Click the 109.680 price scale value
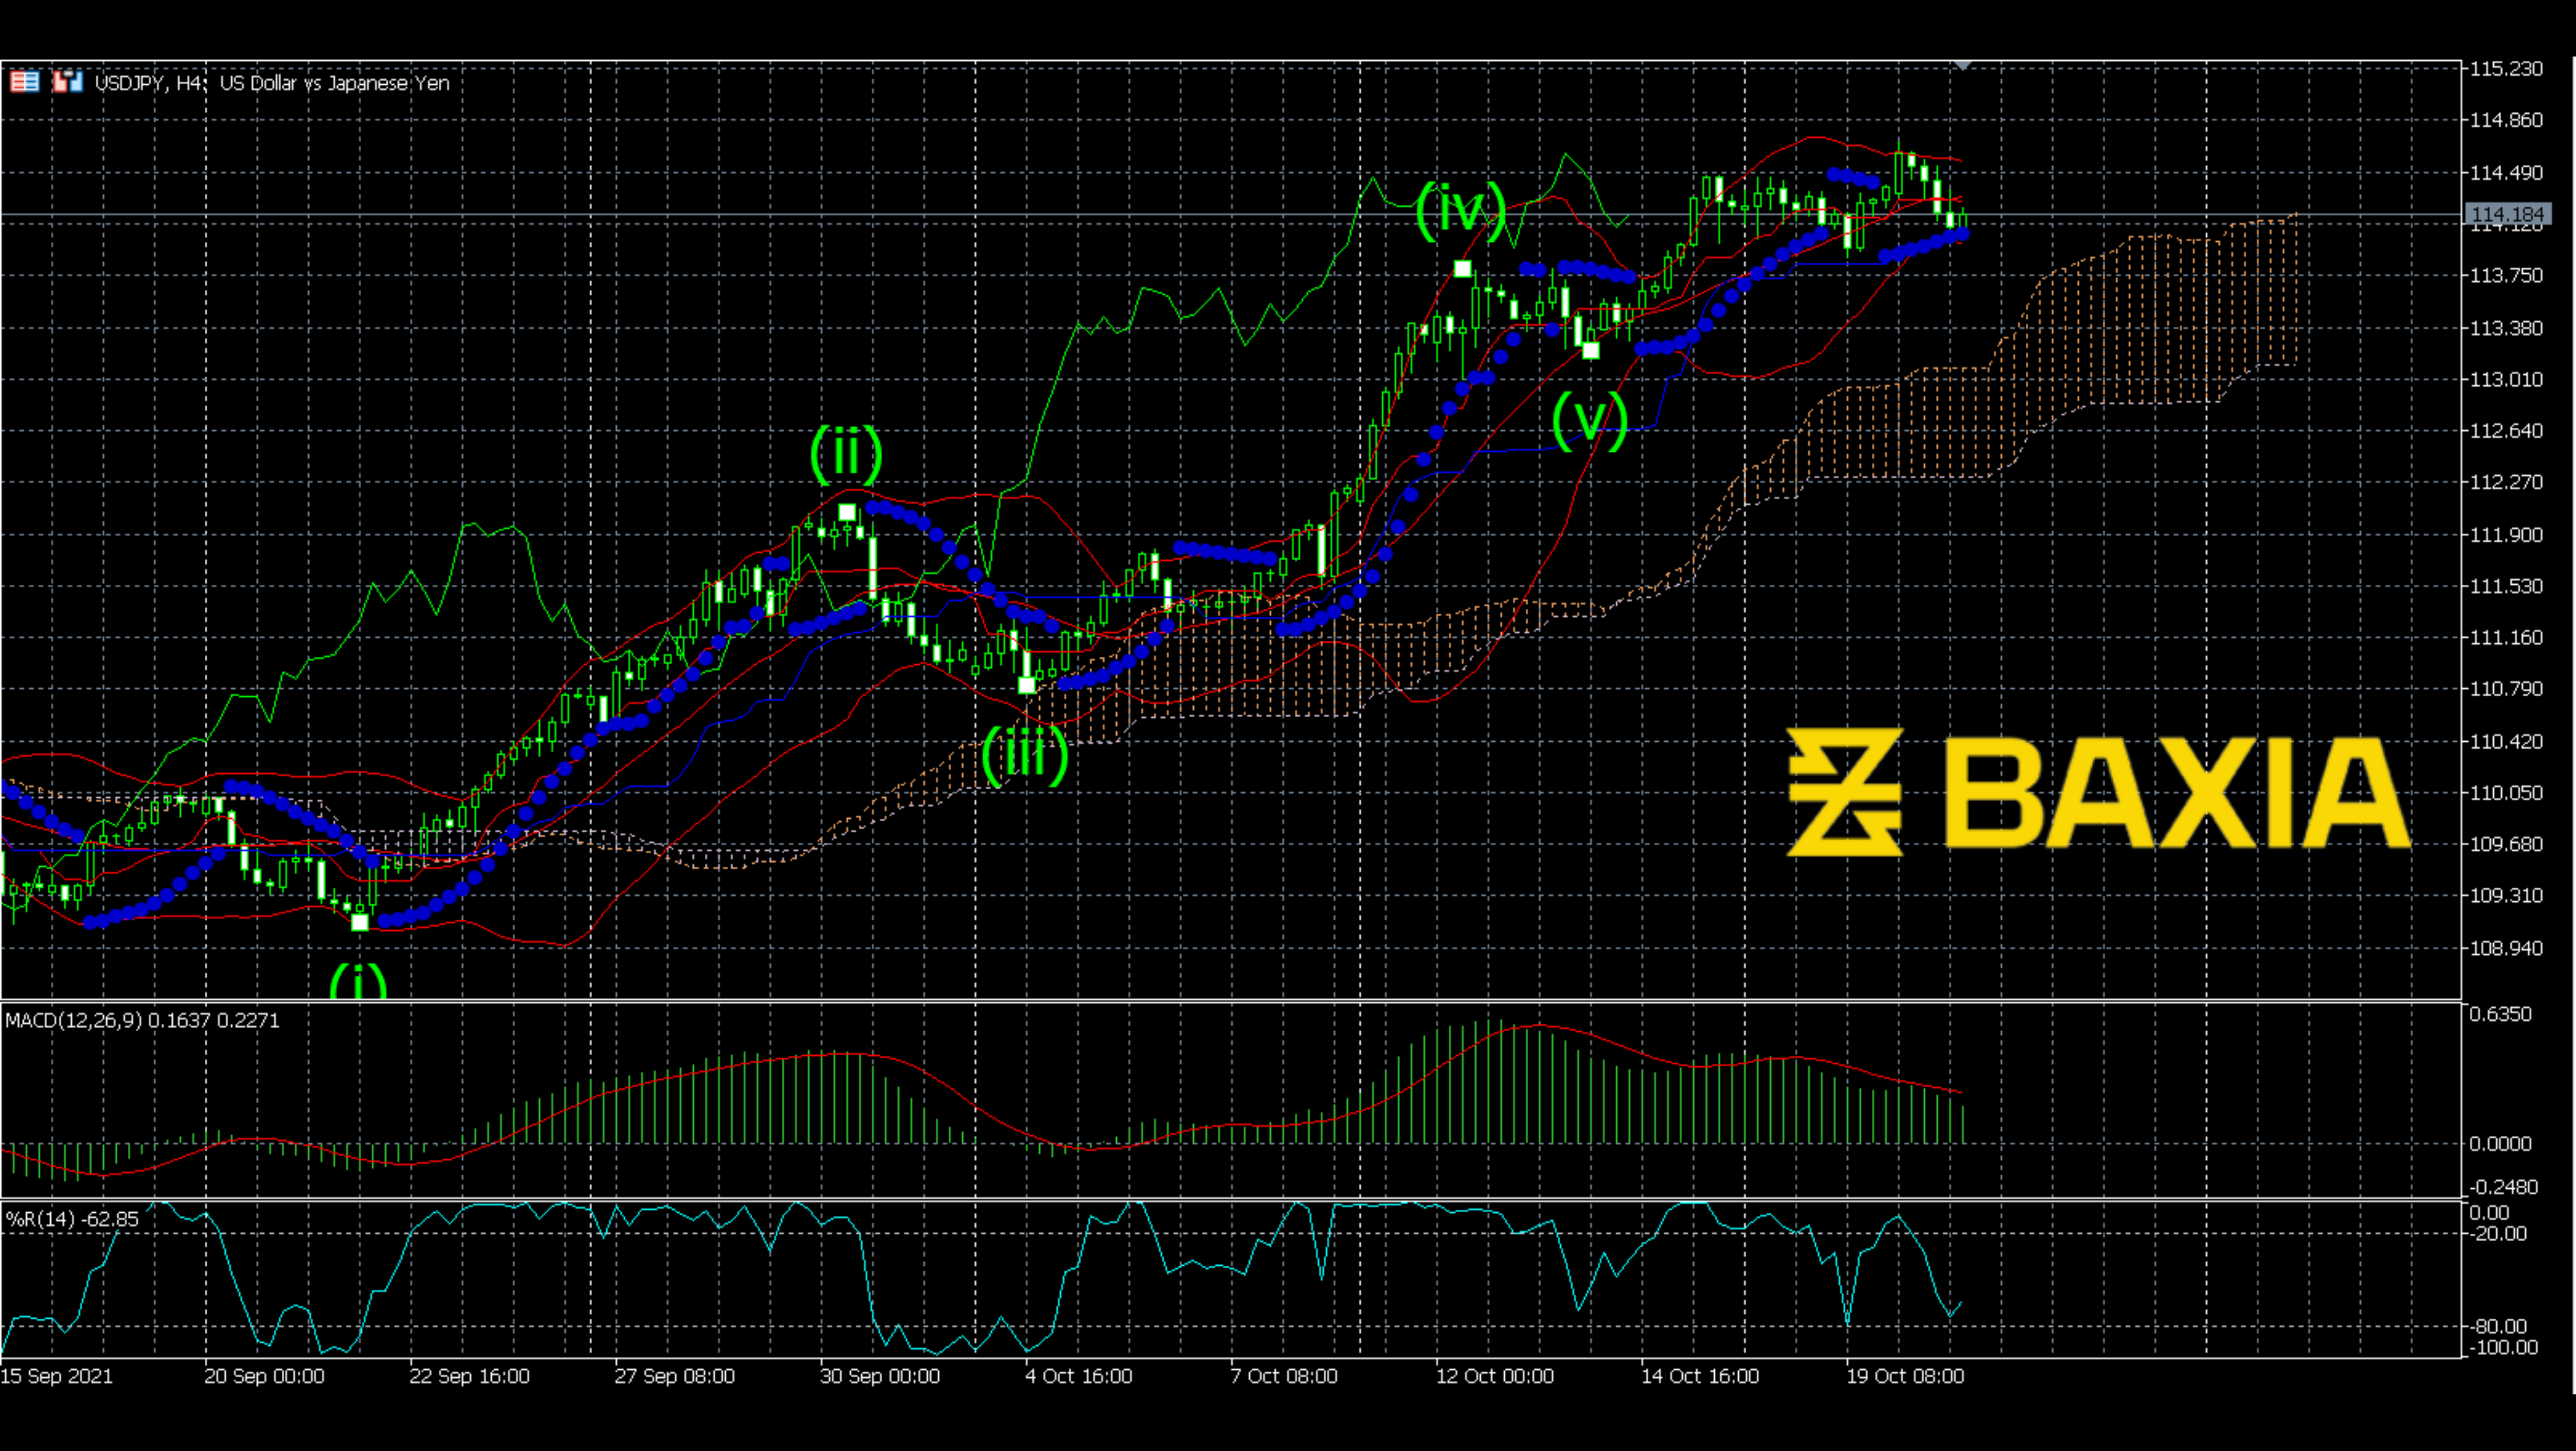The width and height of the screenshot is (2576, 1451). [x=2506, y=844]
